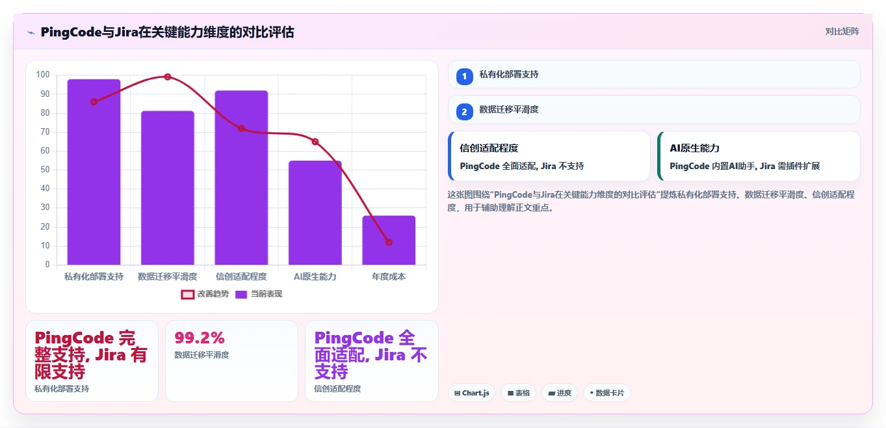The height and width of the screenshot is (428, 886).
Task: Open the 信创适配程度 comparison card
Action: 549,156
